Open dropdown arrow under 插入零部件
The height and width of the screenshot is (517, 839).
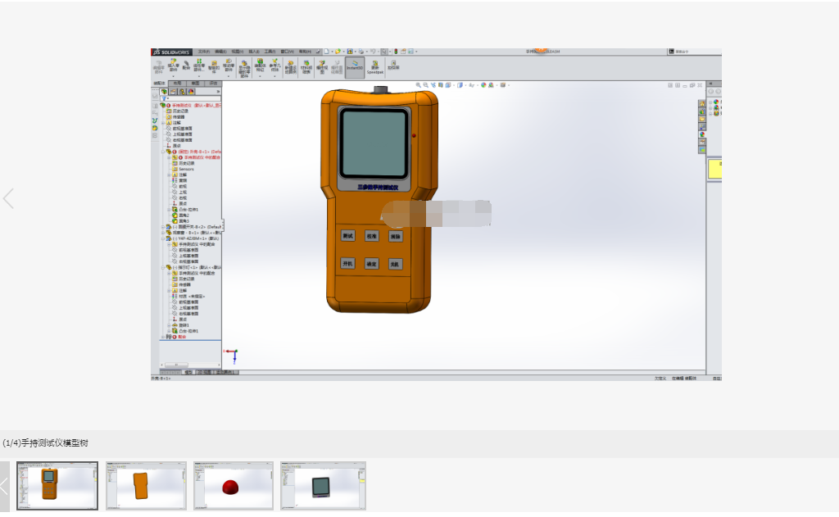pyautogui.click(x=173, y=76)
